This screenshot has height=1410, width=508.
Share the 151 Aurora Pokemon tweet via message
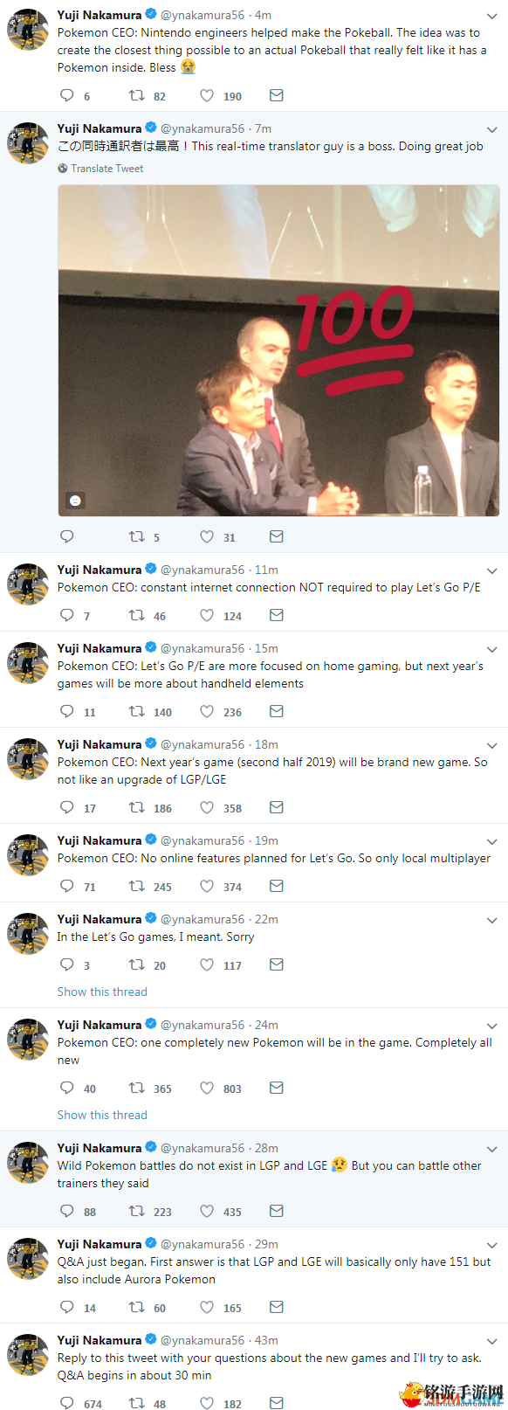tap(276, 1307)
